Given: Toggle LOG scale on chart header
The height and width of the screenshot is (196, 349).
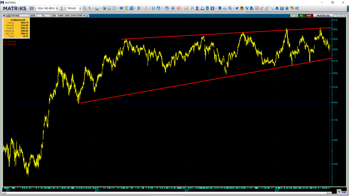Looking at the screenshot, I should tap(54, 16).
